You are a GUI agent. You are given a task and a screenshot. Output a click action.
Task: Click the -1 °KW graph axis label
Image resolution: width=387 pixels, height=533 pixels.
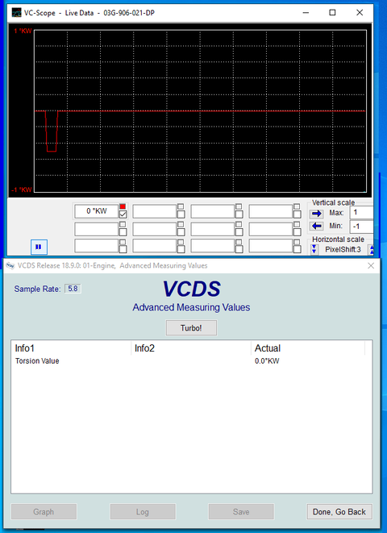[x=22, y=189]
